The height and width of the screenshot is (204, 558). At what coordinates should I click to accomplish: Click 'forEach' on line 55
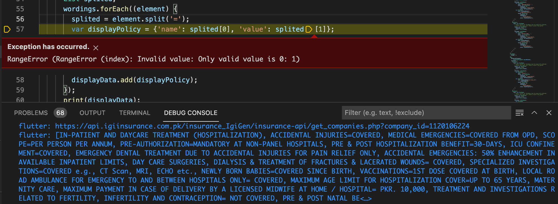pos(114,9)
